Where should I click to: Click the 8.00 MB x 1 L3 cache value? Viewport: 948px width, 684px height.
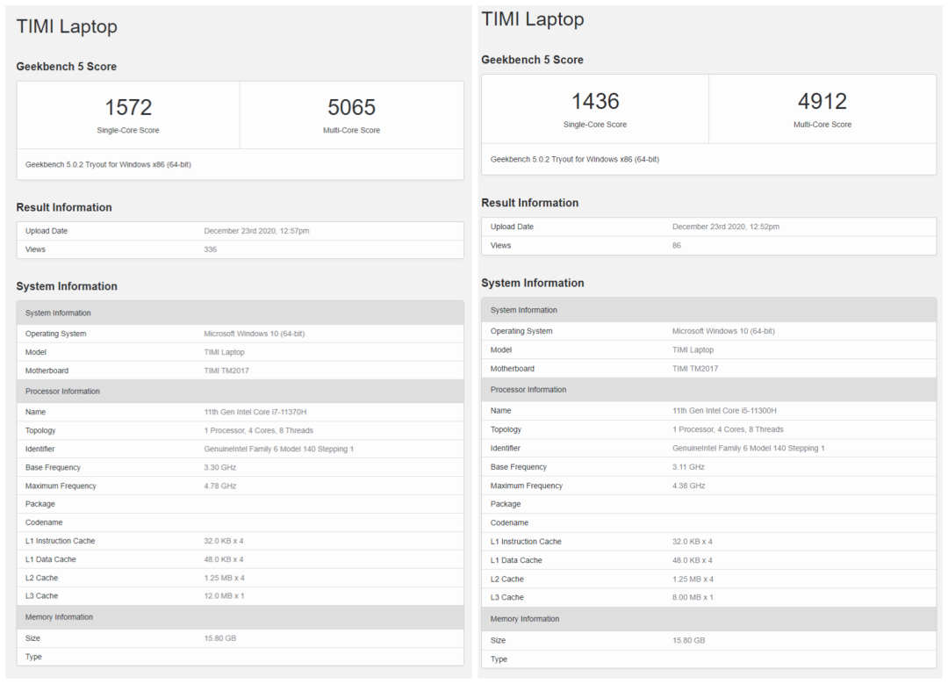point(693,597)
